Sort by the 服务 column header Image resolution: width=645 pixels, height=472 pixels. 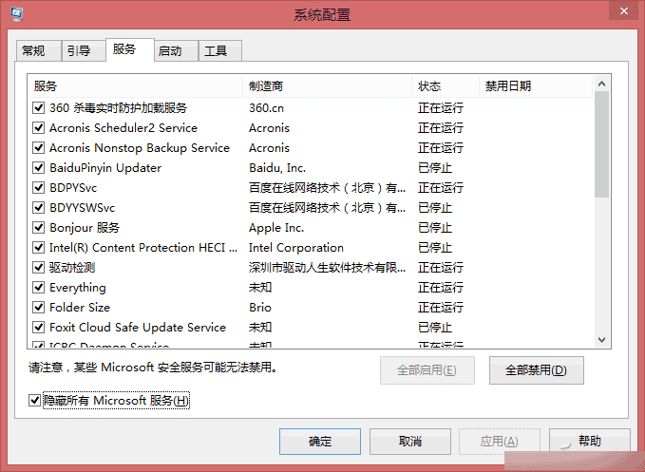pyautogui.click(x=135, y=85)
